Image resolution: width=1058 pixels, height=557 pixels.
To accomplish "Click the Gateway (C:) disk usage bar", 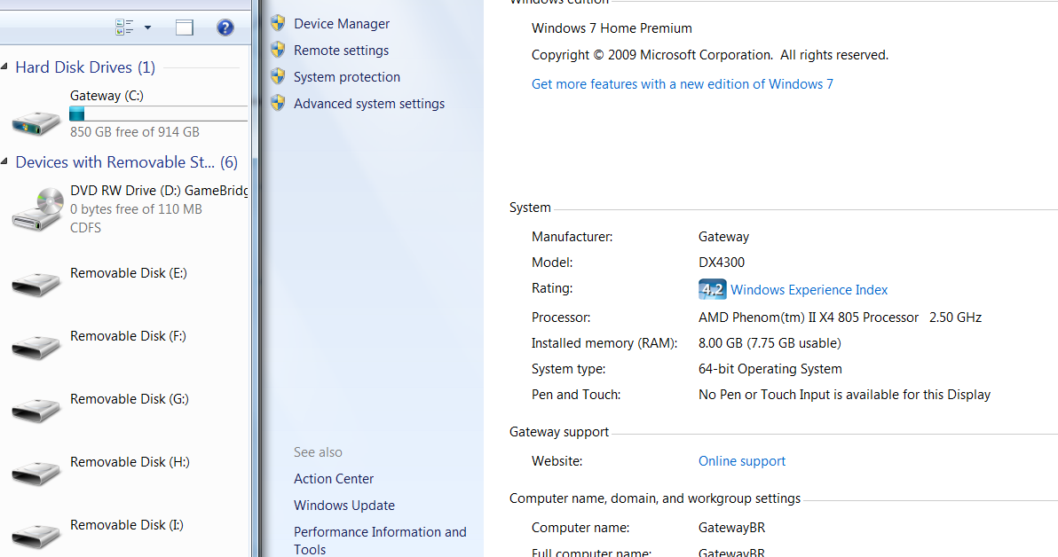I will point(158,114).
